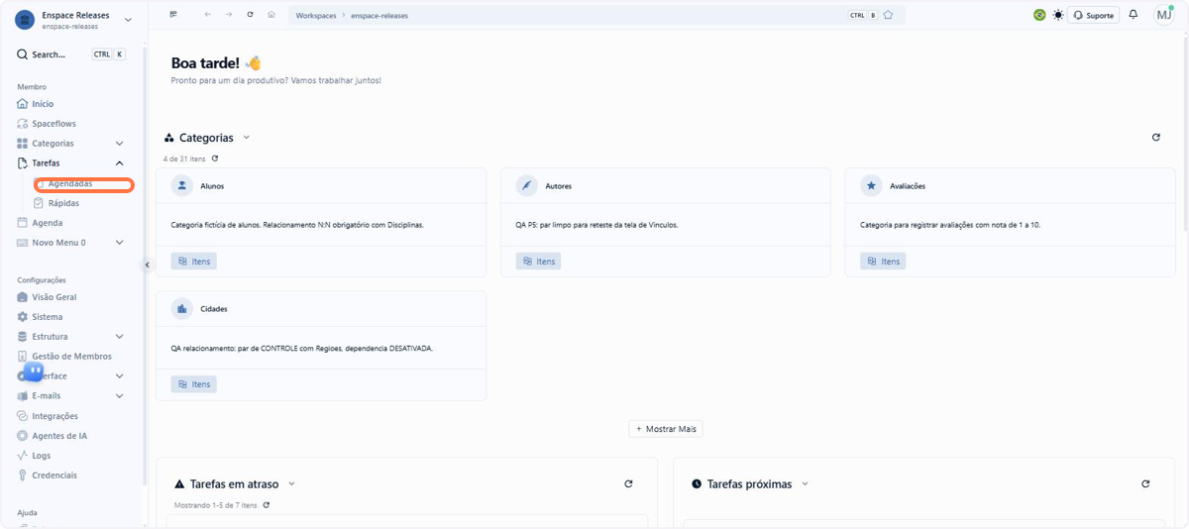Select the Tarefas menu item
1189x529 pixels.
point(46,163)
